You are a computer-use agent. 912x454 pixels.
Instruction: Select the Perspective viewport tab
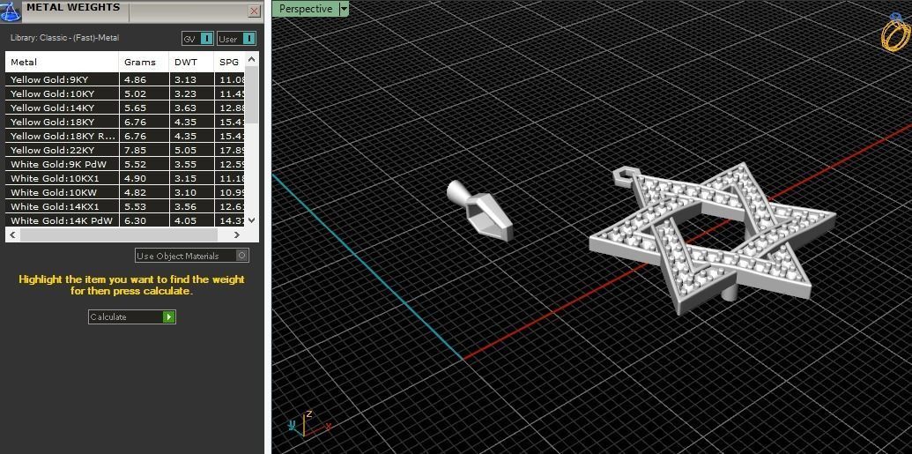pyautogui.click(x=306, y=9)
